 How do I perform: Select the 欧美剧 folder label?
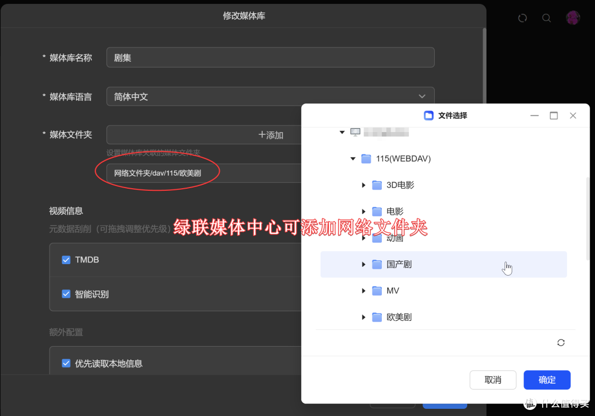399,317
